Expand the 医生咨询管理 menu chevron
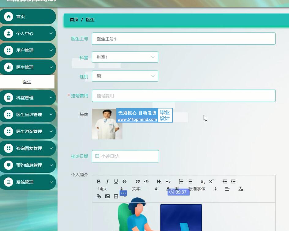 click(x=51, y=131)
